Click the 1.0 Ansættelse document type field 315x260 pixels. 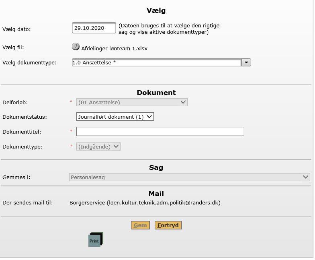click(x=157, y=62)
